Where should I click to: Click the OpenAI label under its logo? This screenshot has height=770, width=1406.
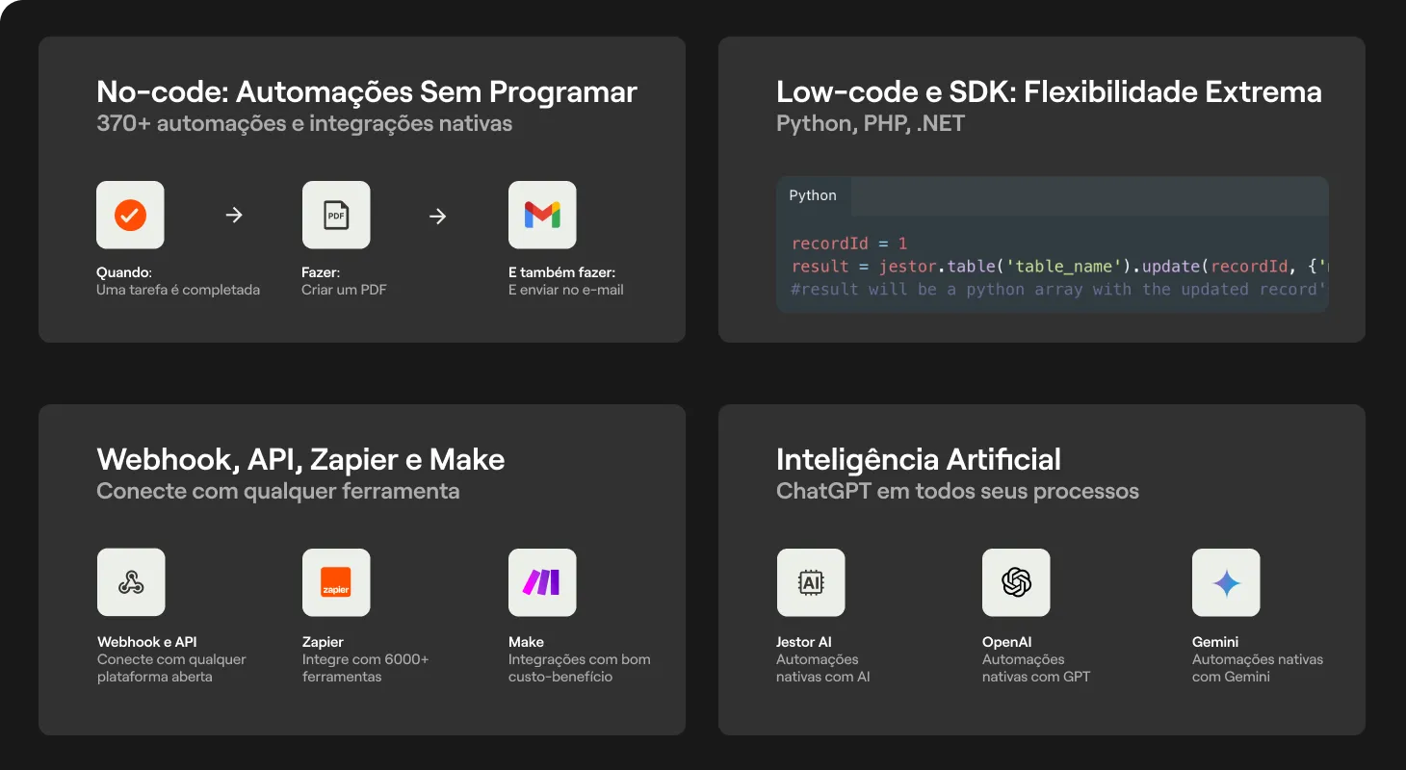(x=1006, y=642)
